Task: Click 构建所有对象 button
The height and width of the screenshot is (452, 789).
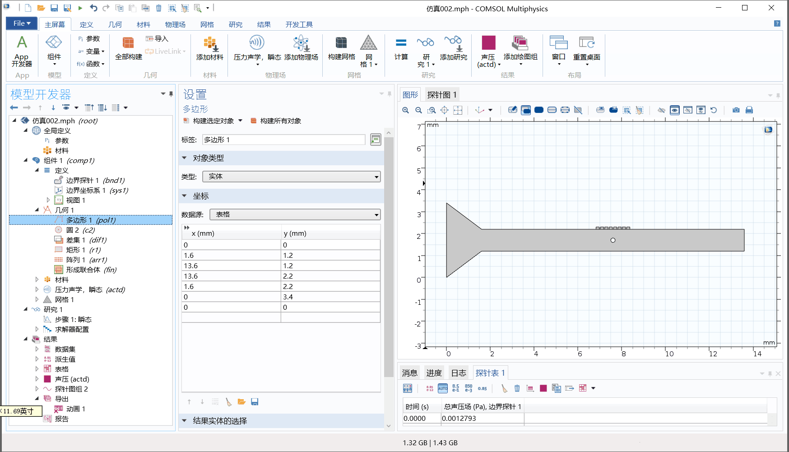Action: [276, 121]
